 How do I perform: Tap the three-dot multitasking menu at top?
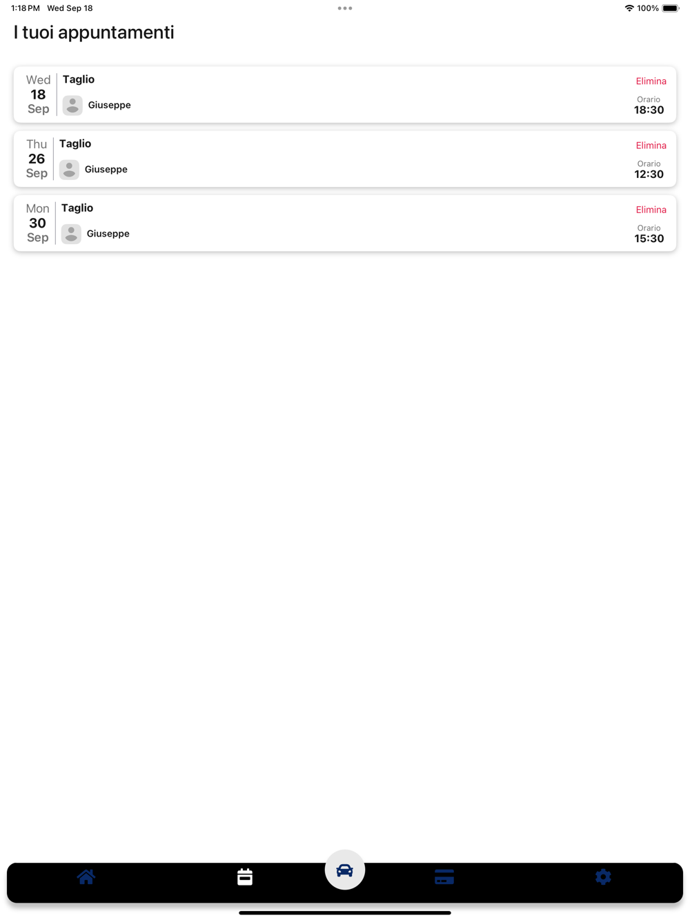(345, 8)
